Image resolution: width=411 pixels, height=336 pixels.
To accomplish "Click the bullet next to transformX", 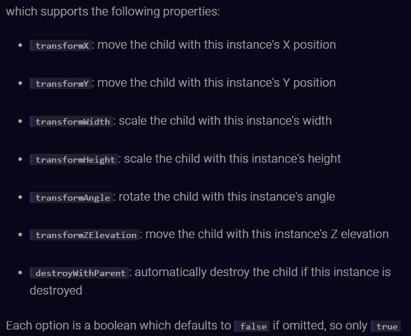I will point(20,45).
